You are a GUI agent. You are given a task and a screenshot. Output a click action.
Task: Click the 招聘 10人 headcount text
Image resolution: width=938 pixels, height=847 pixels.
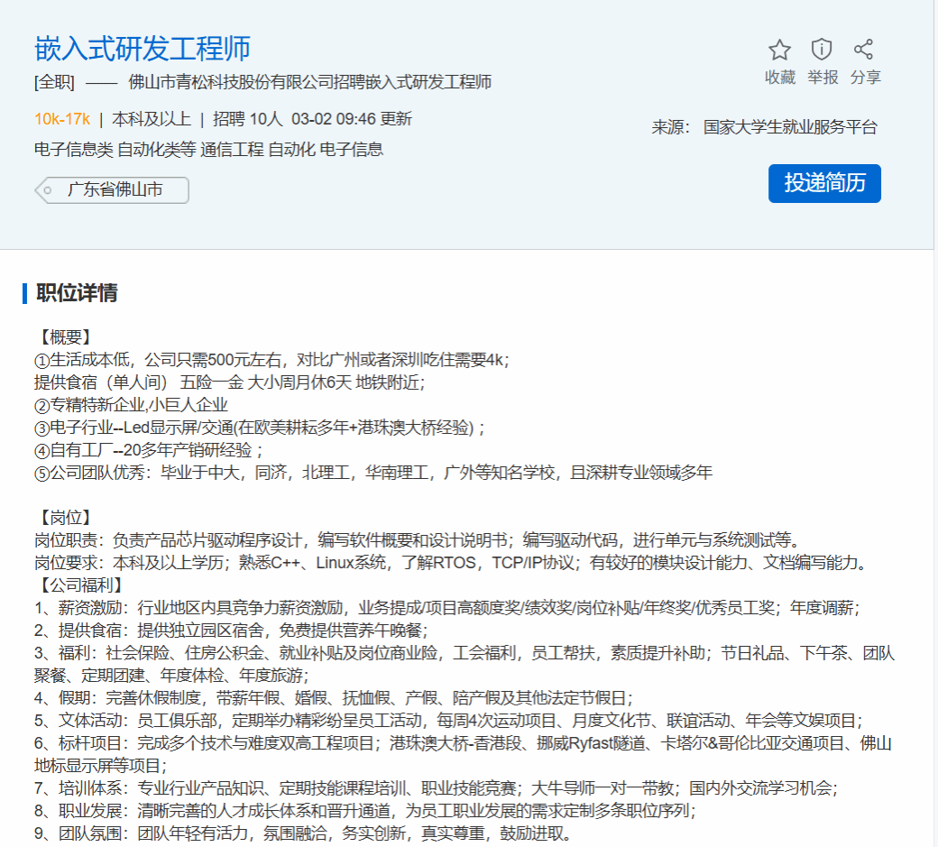tap(247, 119)
